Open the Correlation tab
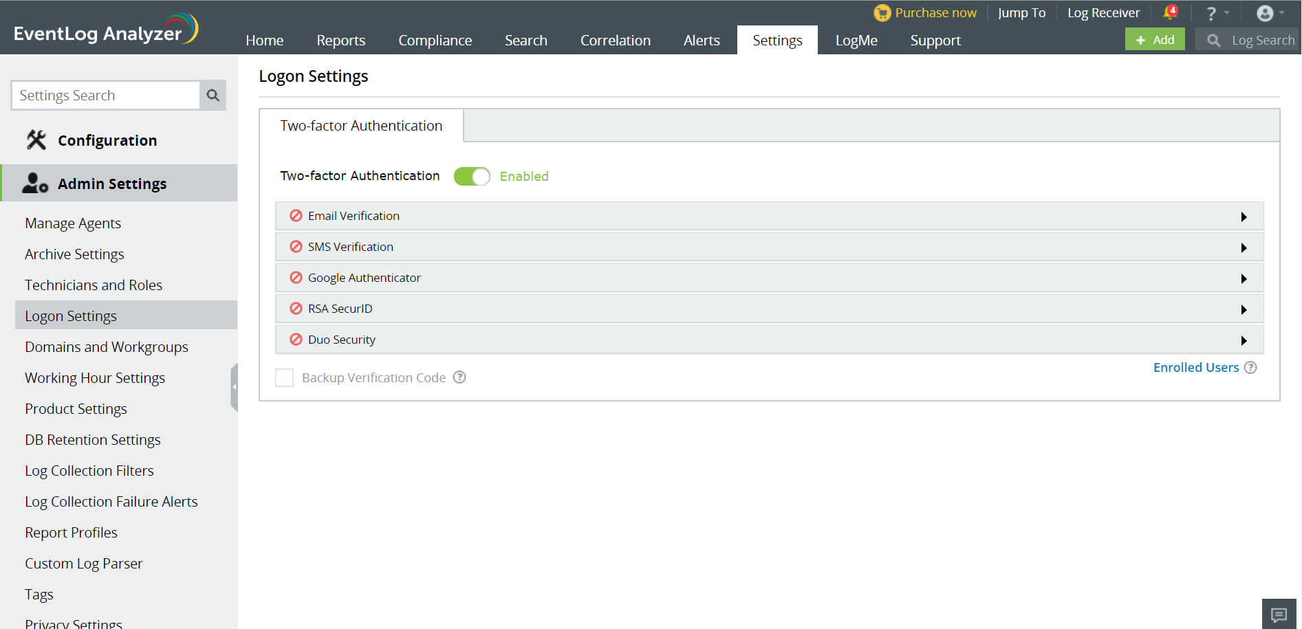The width and height of the screenshot is (1302, 629). coord(616,41)
